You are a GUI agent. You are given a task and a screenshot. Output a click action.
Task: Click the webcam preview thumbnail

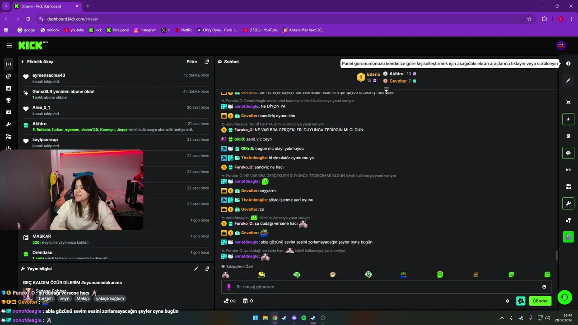click(x=71, y=190)
